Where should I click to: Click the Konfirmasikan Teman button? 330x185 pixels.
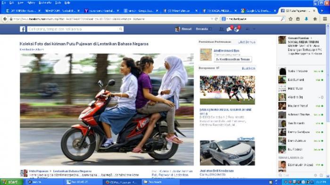click(x=233, y=59)
